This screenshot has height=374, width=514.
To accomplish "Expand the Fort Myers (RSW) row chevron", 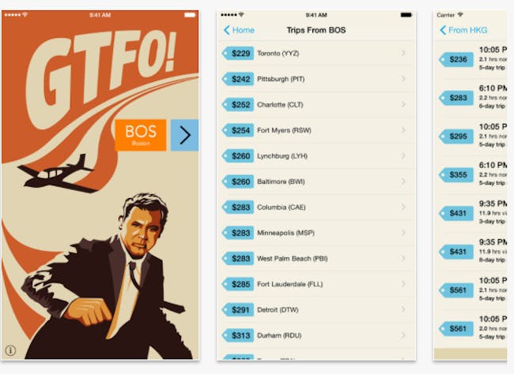I will [x=403, y=130].
